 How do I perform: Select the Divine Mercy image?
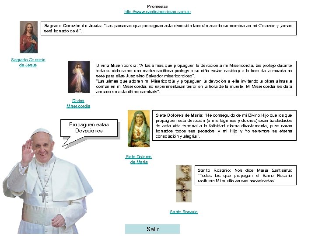79,77
